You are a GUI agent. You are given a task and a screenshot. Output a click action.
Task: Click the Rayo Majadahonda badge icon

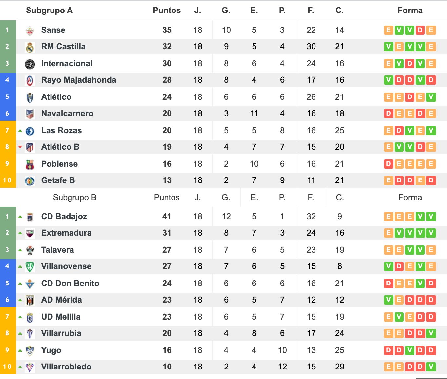pyautogui.click(x=30, y=80)
